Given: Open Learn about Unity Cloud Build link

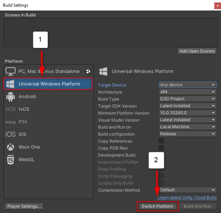Looking at the screenshot, I should tap(187, 198).
